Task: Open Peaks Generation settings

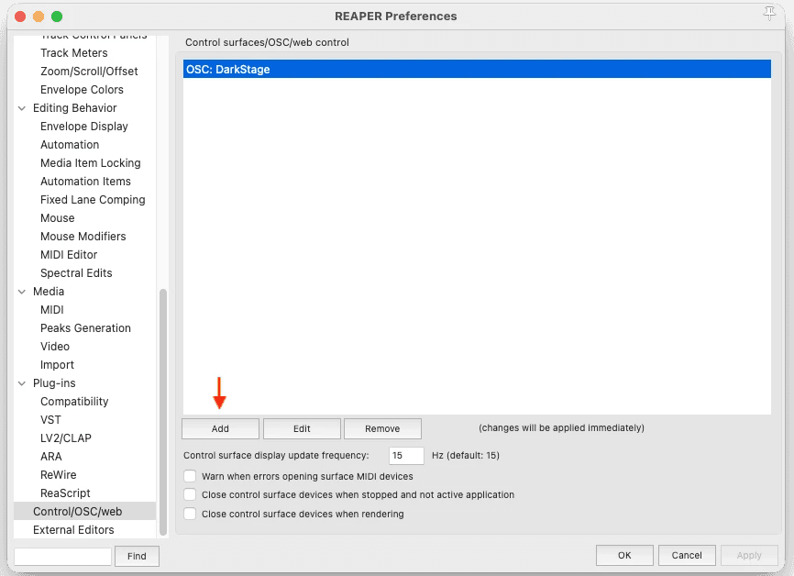Action: [85, 328]
